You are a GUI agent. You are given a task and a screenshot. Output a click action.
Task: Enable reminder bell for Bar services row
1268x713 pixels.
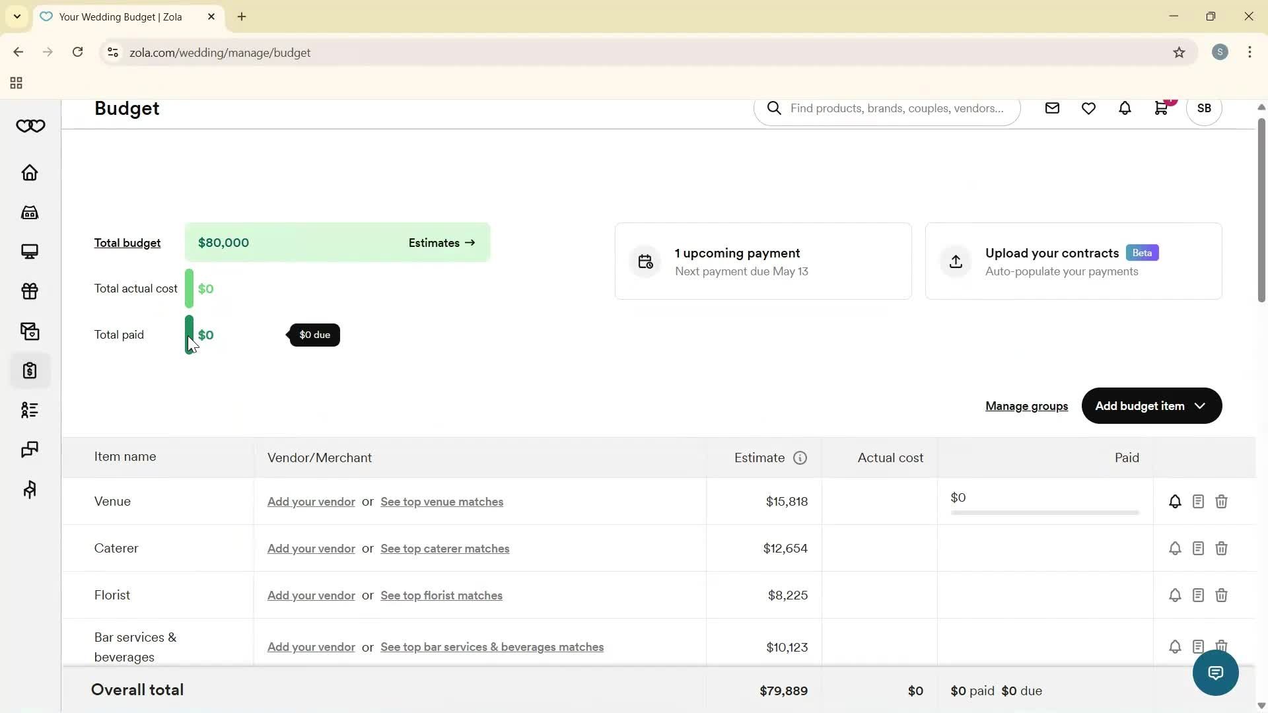[x=1175, y=646]
